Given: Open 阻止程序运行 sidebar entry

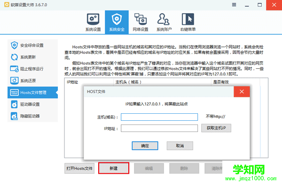Looking at the screenshot, I should [x=33, y=69].
